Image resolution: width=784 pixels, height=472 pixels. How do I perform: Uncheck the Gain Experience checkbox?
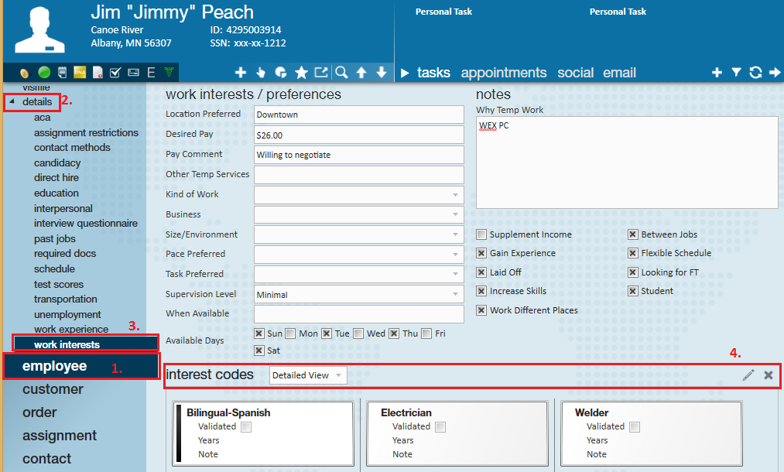click(x=481, y=253)
